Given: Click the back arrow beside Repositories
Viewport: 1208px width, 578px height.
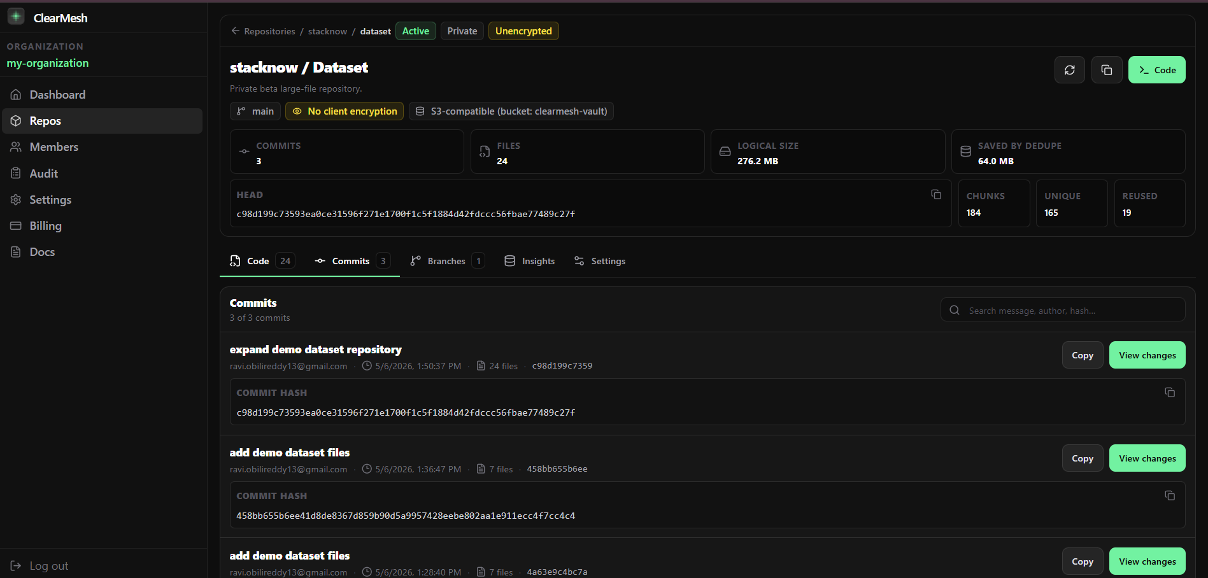Looking at the screenshot, I should [x=235, y=31].
